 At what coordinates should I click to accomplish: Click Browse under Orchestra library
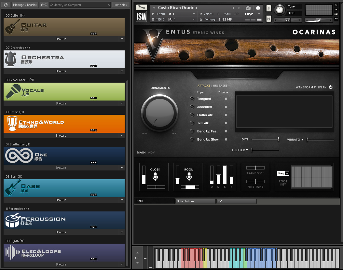click(61, 71)
